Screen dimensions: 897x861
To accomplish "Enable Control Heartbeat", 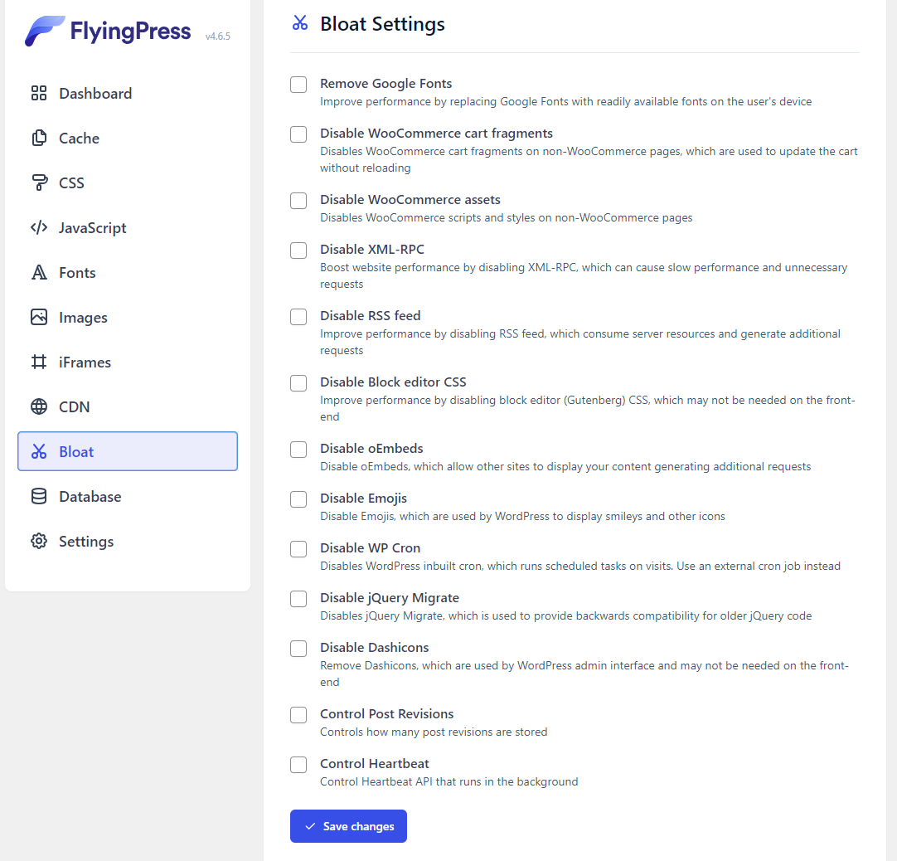I will pos(298,764).
